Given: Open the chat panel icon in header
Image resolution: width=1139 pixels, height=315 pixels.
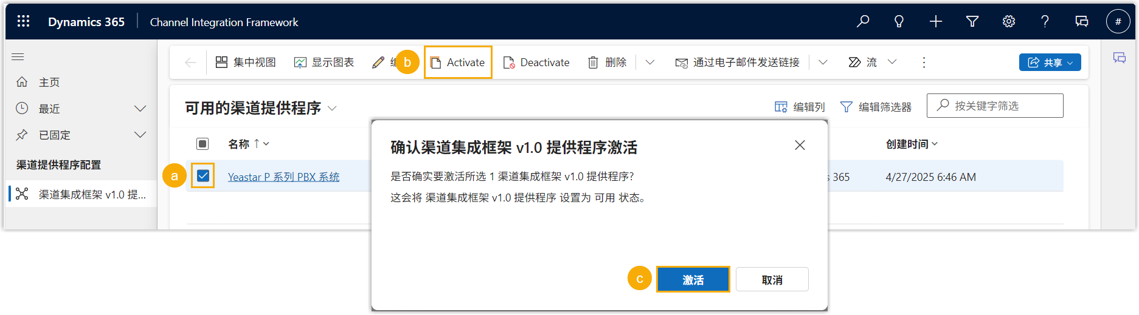Looking at the screenshot, I should click(x=1081, y=22).
